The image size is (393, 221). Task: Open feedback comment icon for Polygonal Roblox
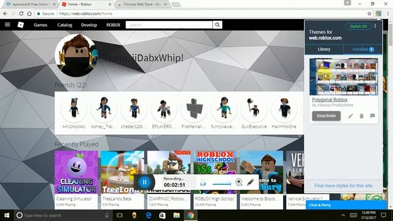[x=373, y=115]
